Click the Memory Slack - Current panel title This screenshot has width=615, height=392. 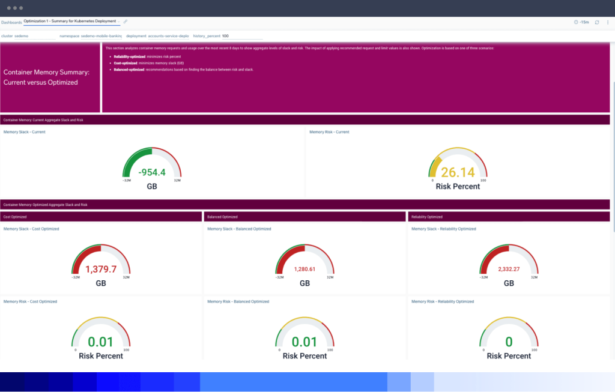pos(24,132)
